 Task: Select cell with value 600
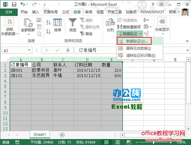coord(112,76)
